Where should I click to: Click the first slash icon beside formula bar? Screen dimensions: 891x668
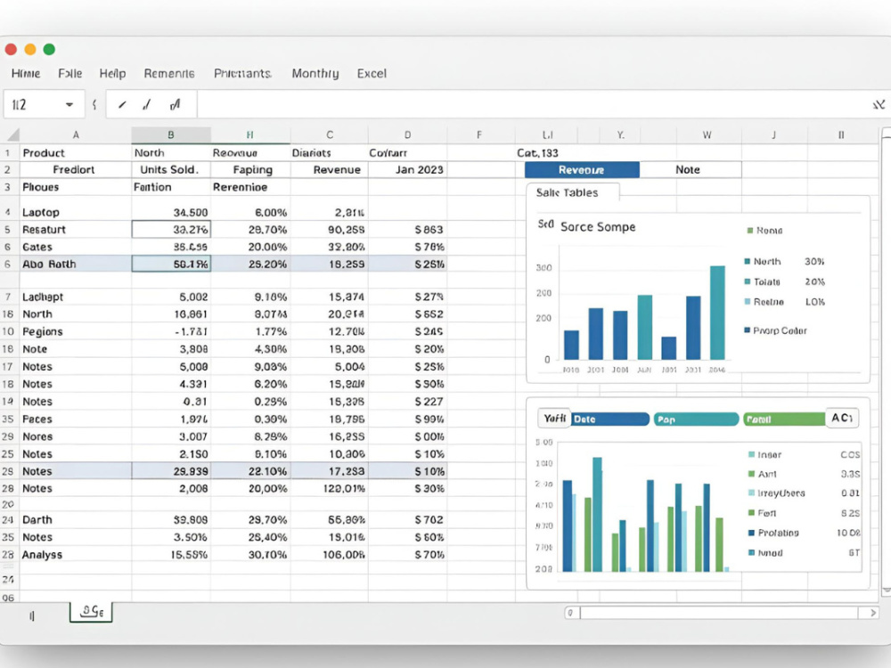point(122,104)
